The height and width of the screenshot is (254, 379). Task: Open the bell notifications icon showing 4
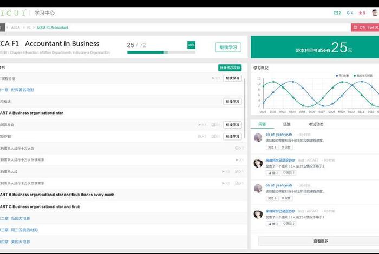pyautogui.click(x=350, y=13)
